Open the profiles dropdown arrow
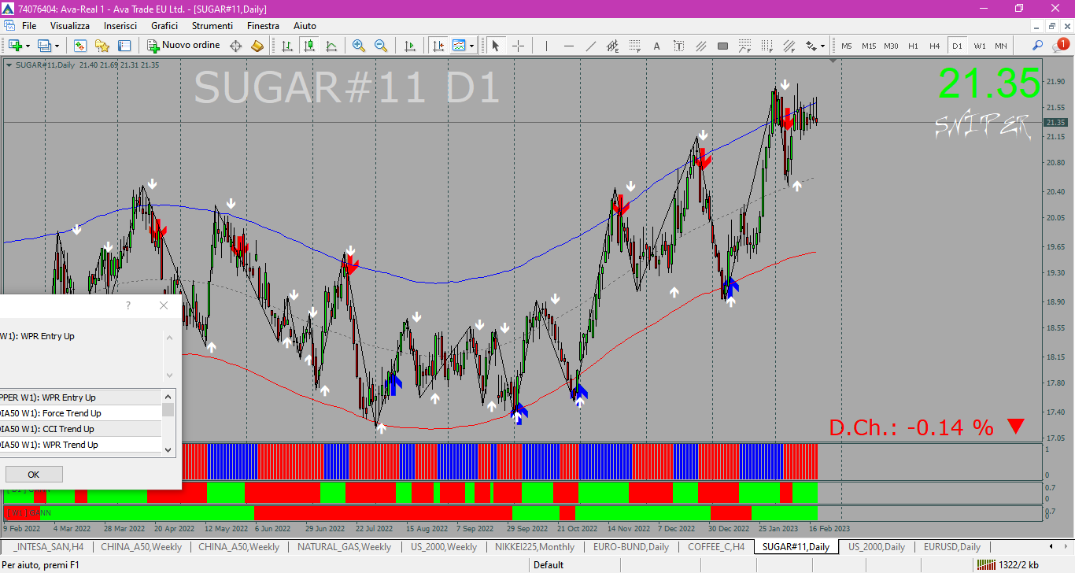Screen dimensions: 1075x573 coord(56,46)
